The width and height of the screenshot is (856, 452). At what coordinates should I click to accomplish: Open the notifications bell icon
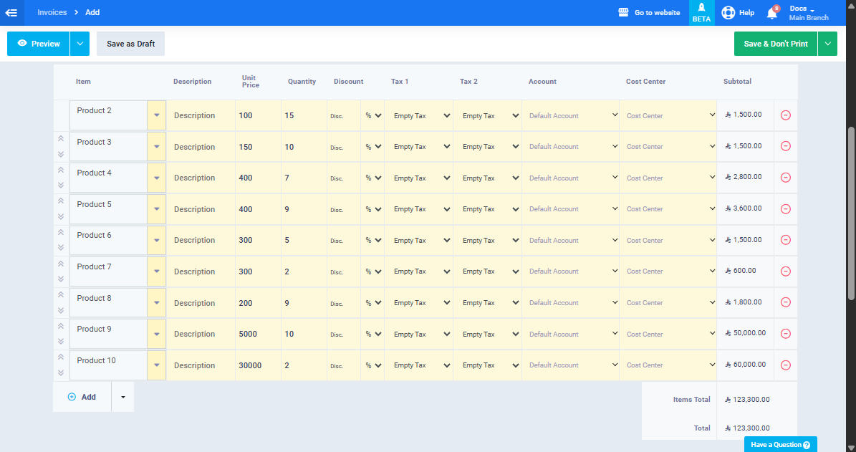771,13
